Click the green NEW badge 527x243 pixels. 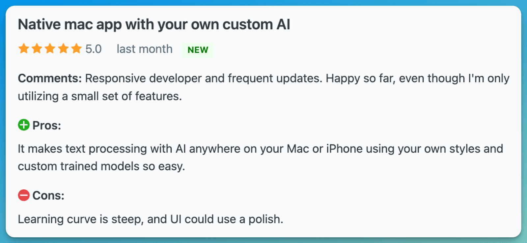coord(198,50)
